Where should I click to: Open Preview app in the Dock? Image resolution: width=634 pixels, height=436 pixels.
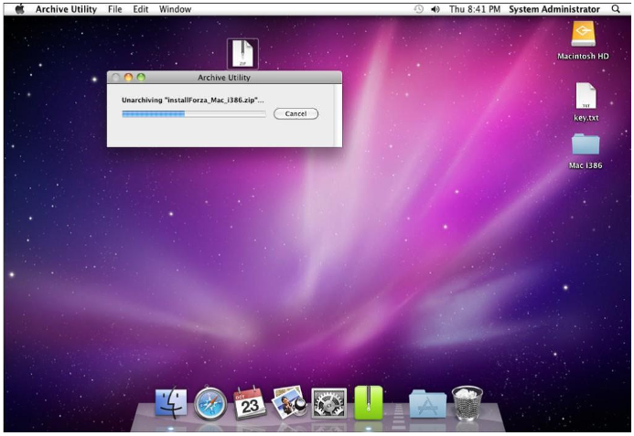(x=289, y=402)
